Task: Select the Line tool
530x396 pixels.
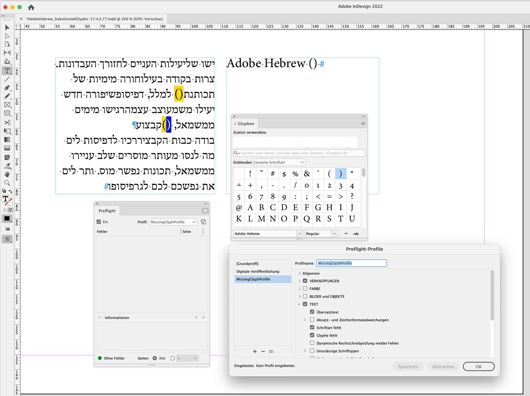Action: 7,79
